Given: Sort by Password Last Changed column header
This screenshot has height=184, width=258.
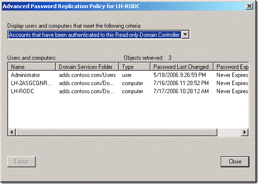Looking at the screenshot, I should (x=182, y=67).
